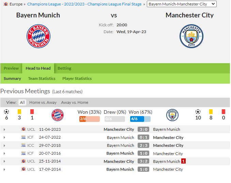Screen dimensions: 231x183
Task: Click the red card badge next to Bayern Munich
Action: point(183,161)
